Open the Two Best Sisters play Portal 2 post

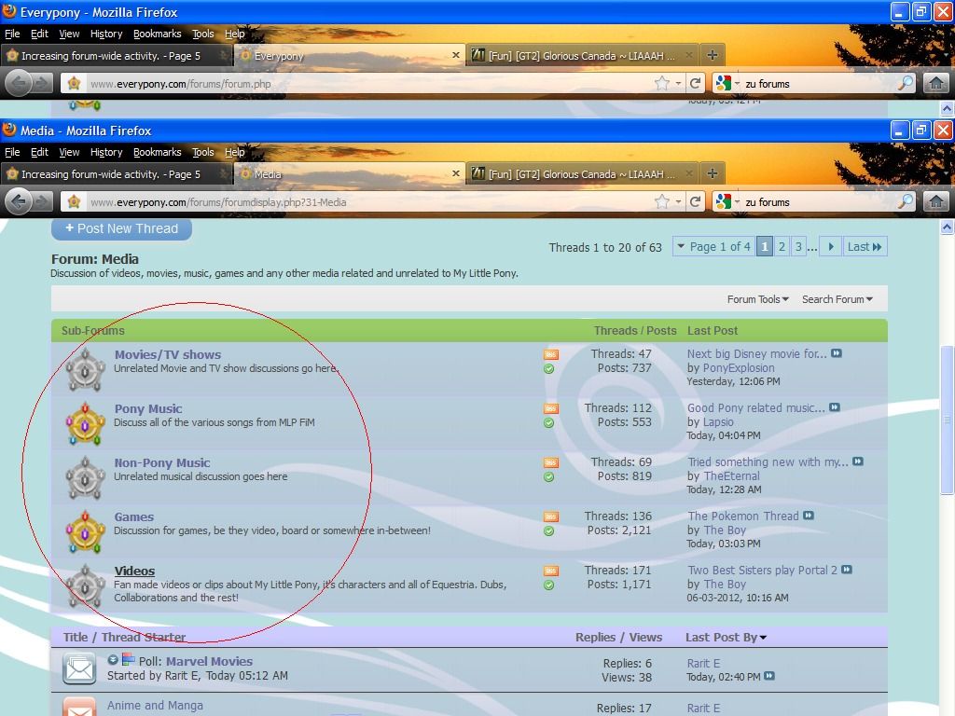pos(762,570)
